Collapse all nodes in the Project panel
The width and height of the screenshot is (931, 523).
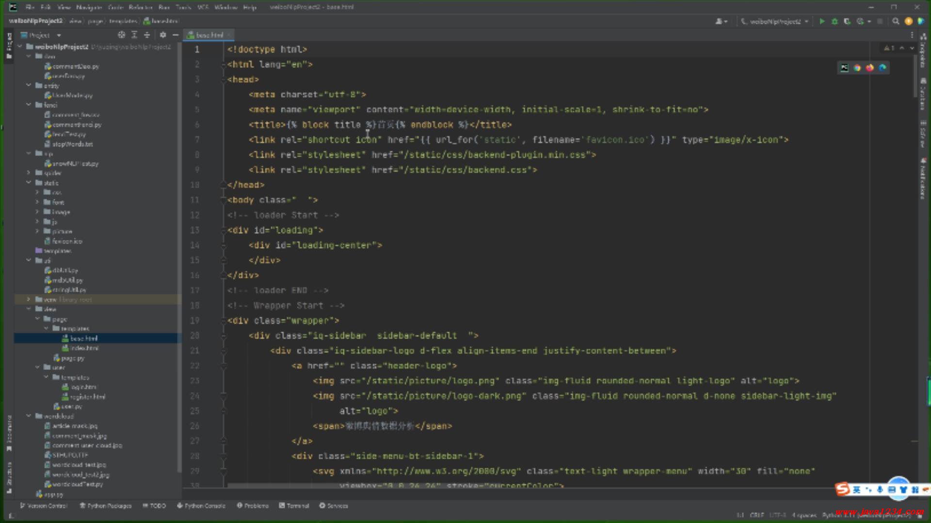coord(147,35)
